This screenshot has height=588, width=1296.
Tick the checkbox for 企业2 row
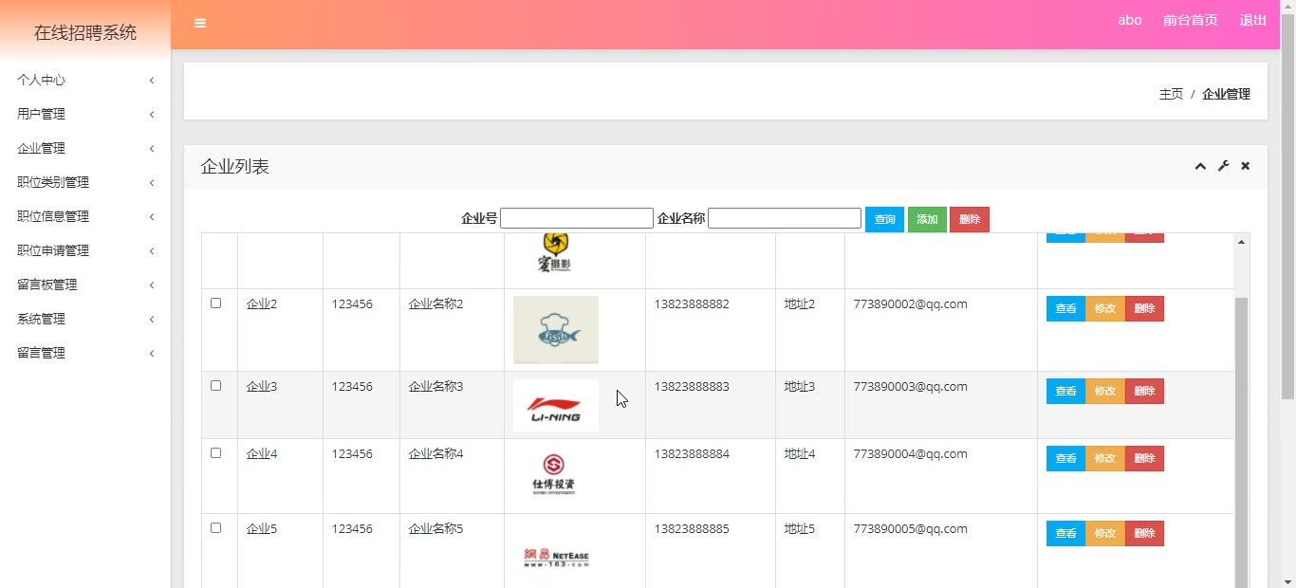(215, 303)
